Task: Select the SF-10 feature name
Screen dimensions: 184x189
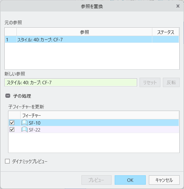Action: [x=34, y=123]
